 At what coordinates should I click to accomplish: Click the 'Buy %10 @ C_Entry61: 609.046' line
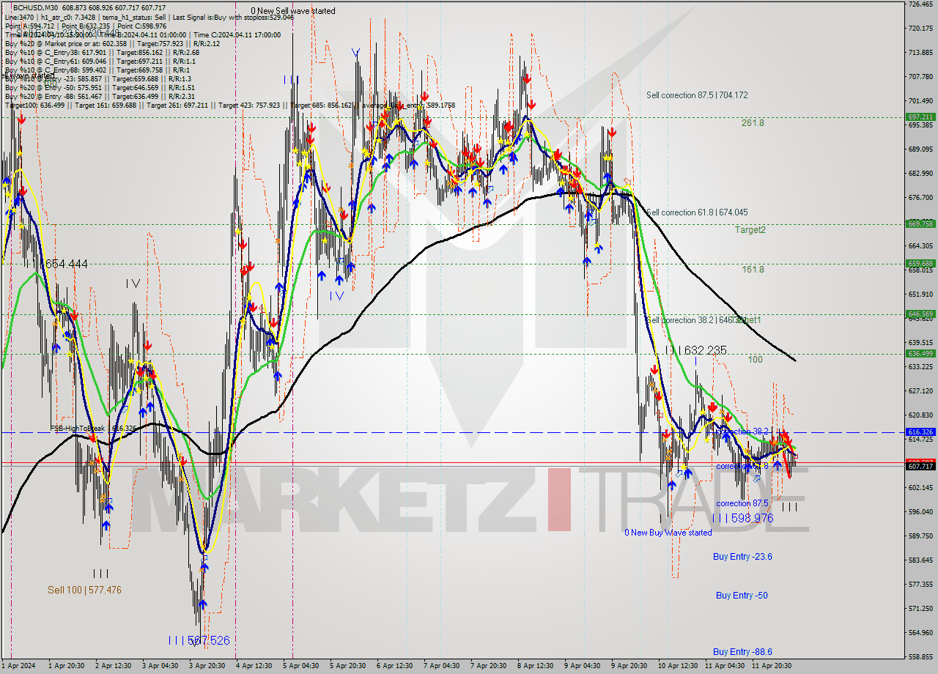coord(102,61)
